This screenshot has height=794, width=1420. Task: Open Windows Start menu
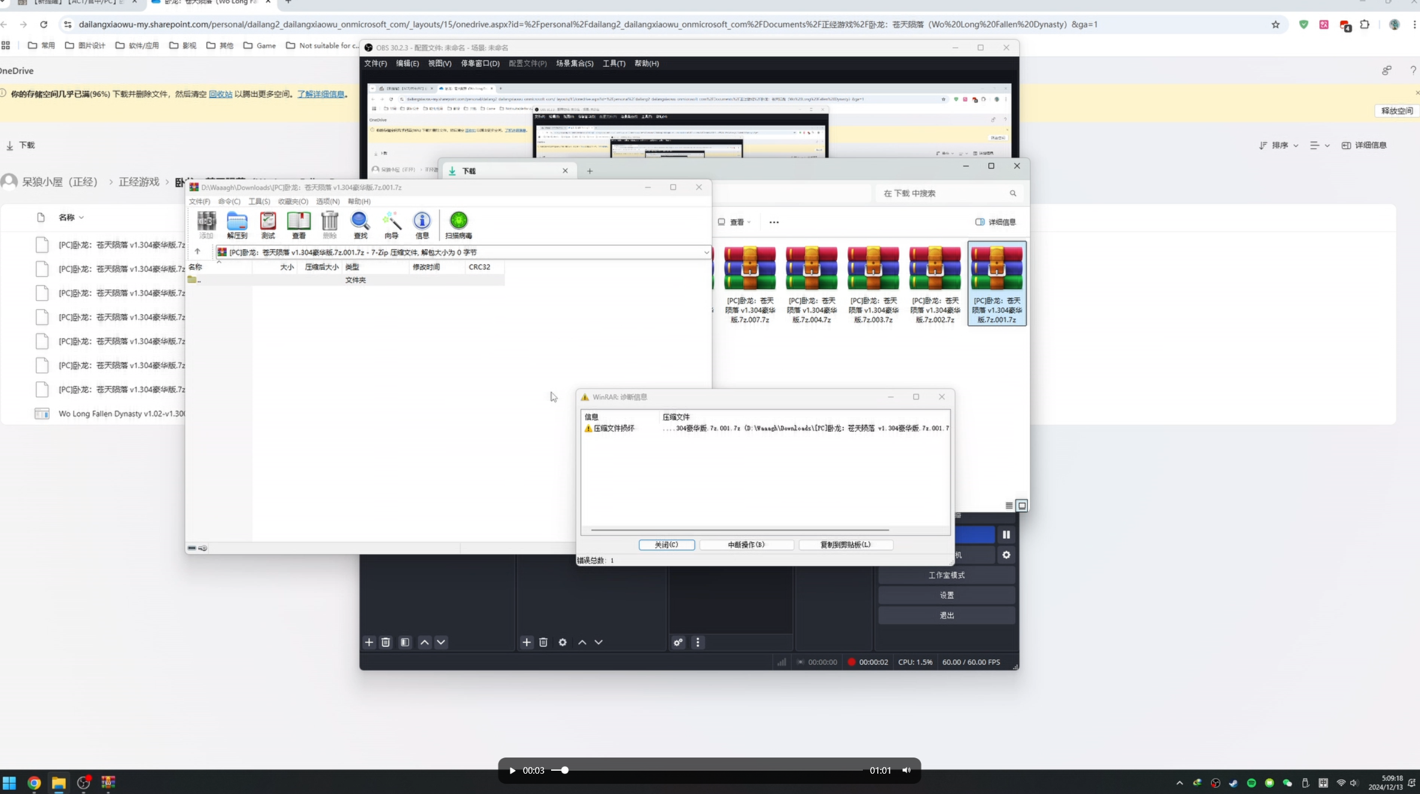[9, 783]
